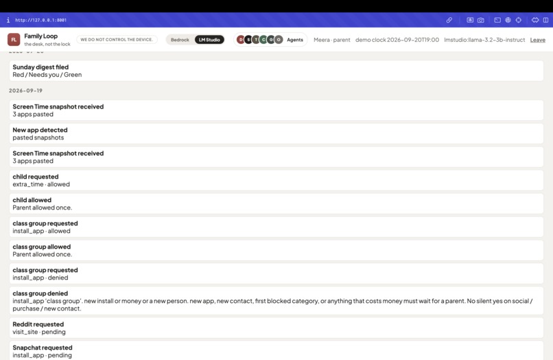Click the chain link icon in the browser bar
The width and height of the screenshot is (553, 360).
pos(449,20)
